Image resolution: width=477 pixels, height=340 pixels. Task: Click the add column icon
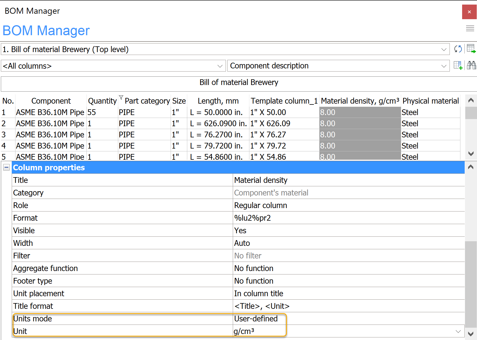tap(458, 66)
